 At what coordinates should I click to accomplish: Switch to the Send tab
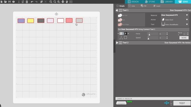coord(183,2)
